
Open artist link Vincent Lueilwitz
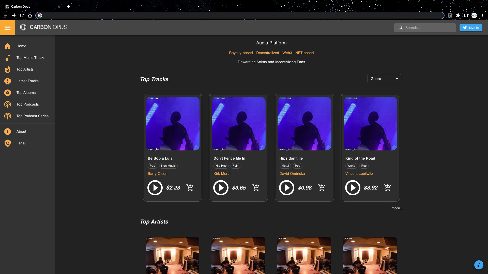(x=359, y=174)
